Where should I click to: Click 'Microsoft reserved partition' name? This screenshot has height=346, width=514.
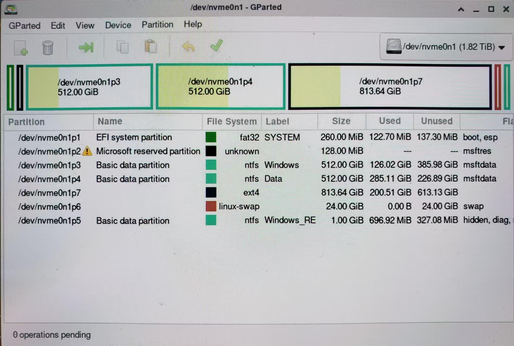148,151
